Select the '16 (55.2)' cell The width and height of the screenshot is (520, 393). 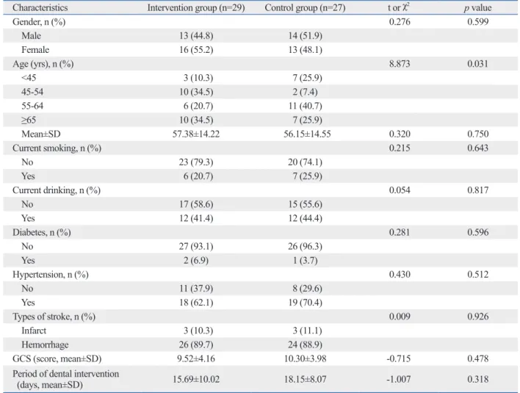tap(196, 50)
